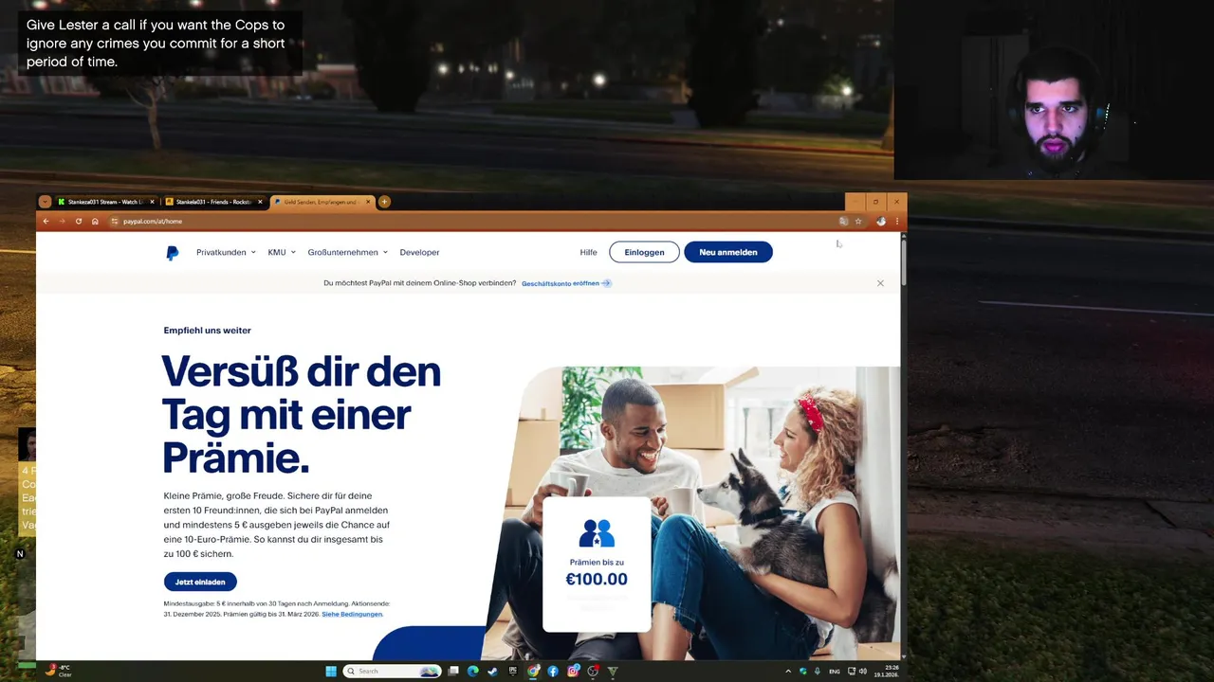Expand the KMU menu
This screenshot has width=1214, height=682.
coord(282,253)
